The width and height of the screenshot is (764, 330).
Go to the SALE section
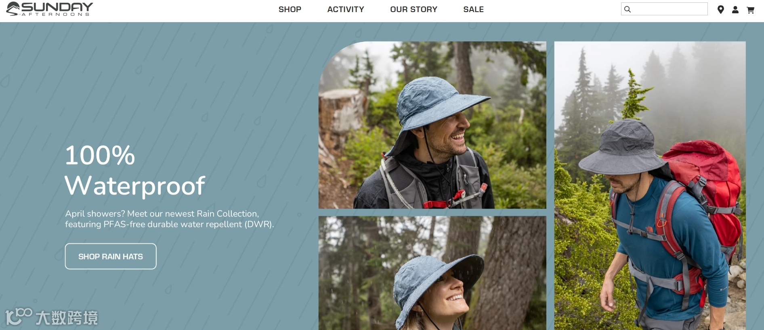(473, 9)
